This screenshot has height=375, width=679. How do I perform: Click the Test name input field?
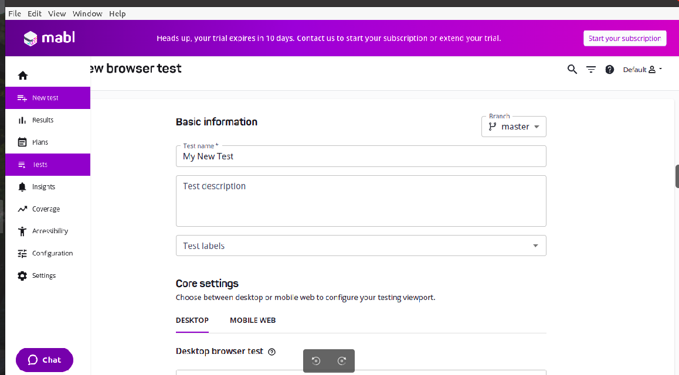coord(361,156)
